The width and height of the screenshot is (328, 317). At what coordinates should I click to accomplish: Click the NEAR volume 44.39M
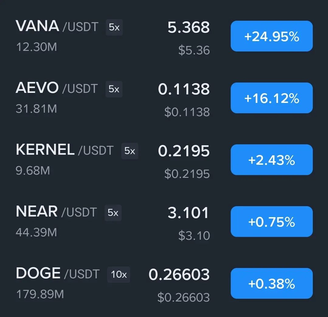(36, 232)
